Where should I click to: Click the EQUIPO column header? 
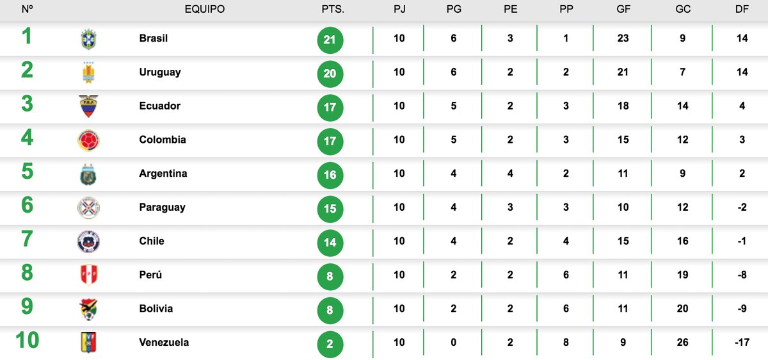205,10
